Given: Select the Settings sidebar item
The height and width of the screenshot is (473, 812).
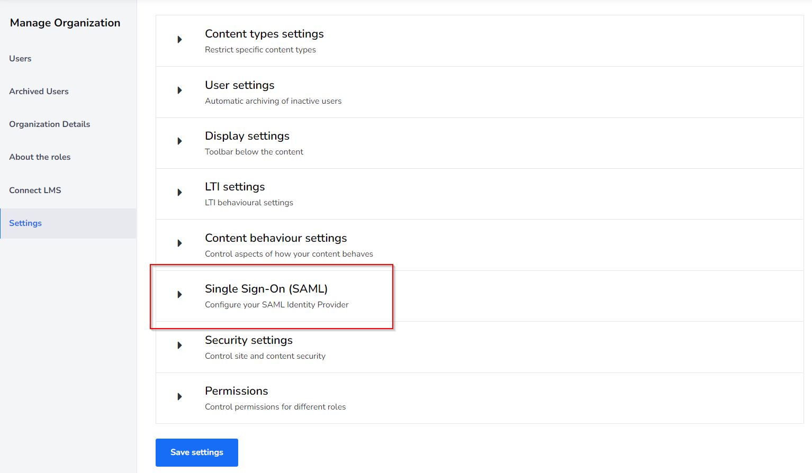Looking at the screenshot, I should (68, 223).
